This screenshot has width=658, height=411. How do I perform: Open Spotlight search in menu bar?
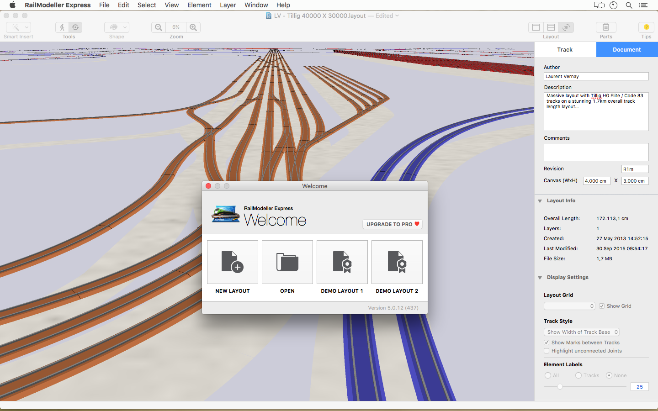click(629, 5)
